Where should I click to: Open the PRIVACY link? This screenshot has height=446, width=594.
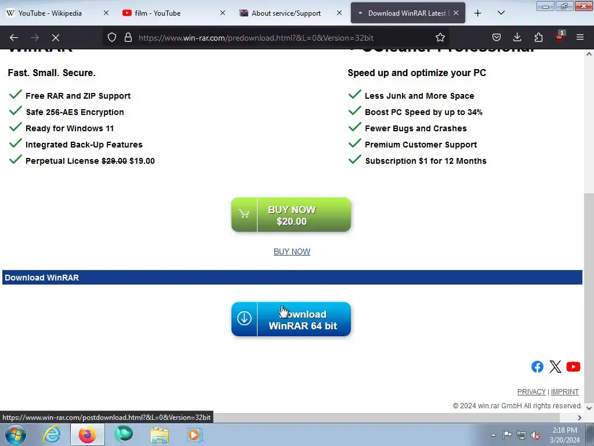pos(531,392)
